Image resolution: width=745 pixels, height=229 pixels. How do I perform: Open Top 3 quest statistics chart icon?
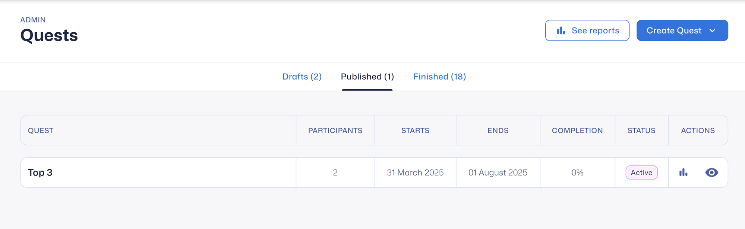683,172
